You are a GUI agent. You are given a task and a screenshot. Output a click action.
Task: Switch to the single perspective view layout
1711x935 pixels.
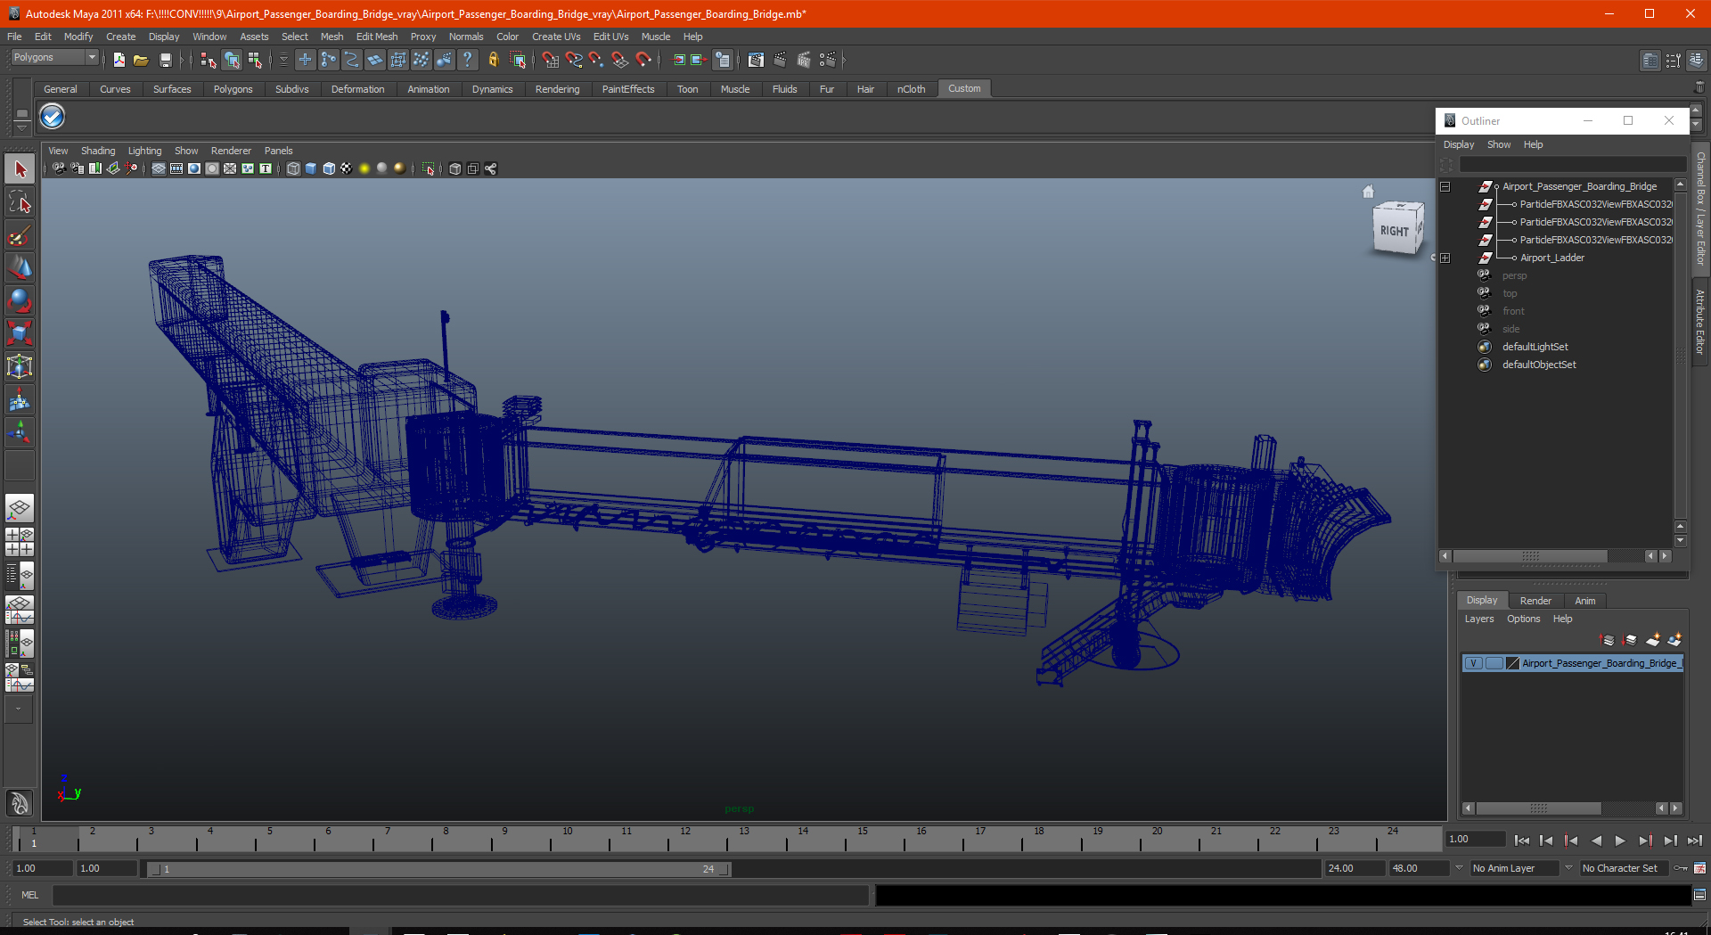(20, 509)
